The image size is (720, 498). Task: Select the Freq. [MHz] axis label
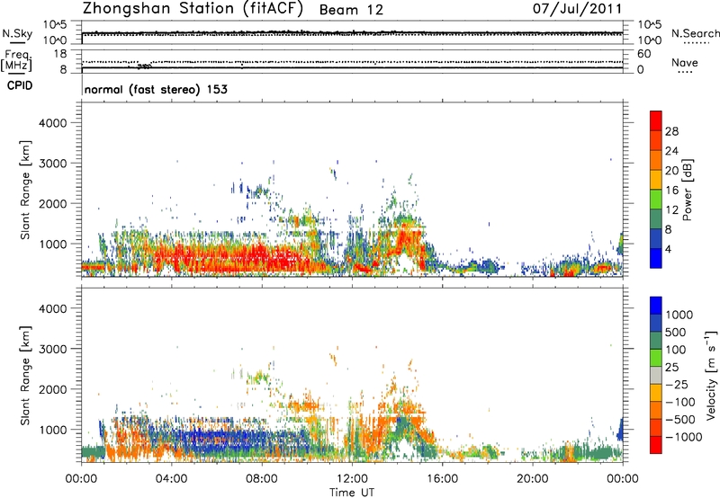coord(16,61)
